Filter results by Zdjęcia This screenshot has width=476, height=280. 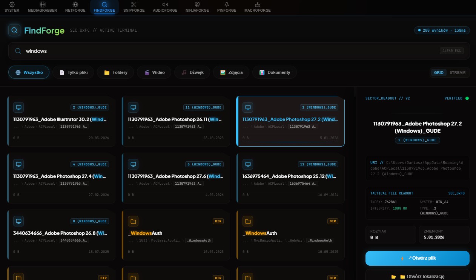coord(231,72)
